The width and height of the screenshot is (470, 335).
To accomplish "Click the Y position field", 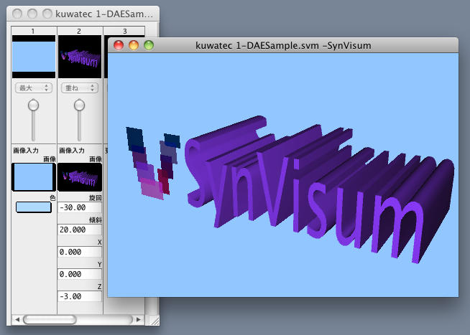I will (79, 274).
